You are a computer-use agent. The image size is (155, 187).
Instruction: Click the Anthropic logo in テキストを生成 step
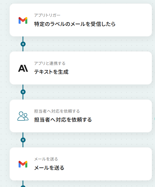(23, 68)
